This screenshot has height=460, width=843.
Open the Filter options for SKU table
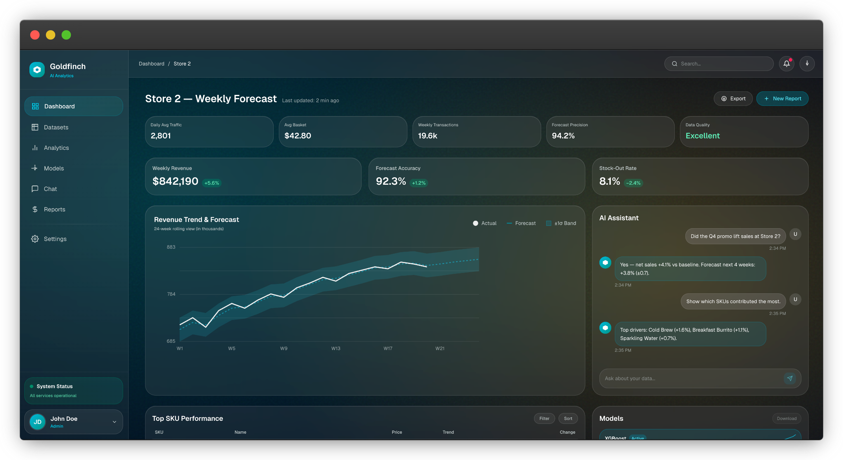[544, 418]
